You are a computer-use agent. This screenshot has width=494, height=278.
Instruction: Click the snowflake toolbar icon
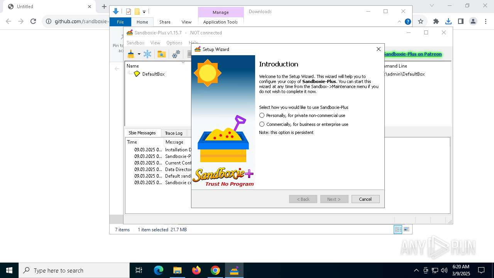[x=147, y=54]
